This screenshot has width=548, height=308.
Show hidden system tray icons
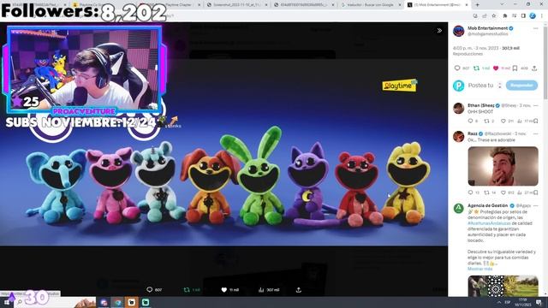(498, 302)
